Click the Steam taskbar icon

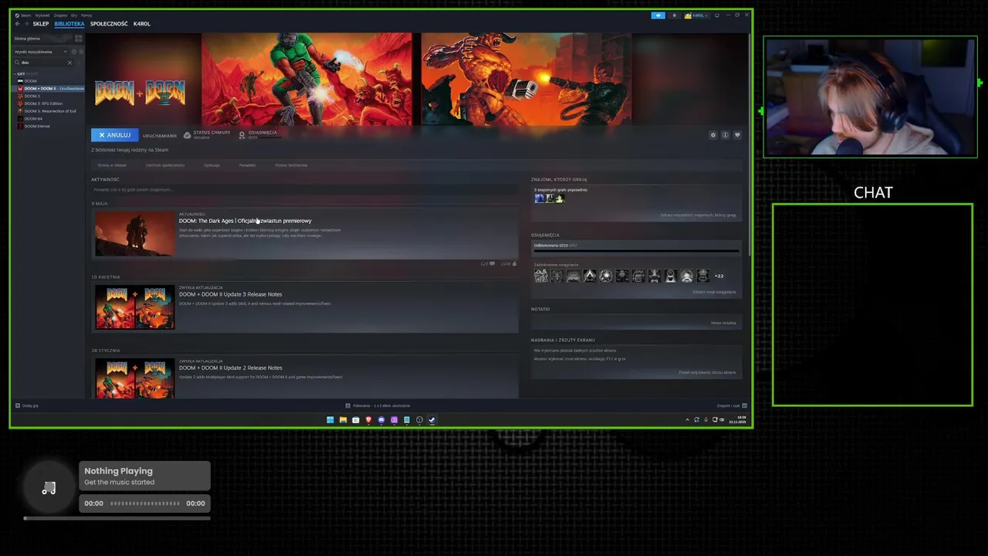pos(431,420)
